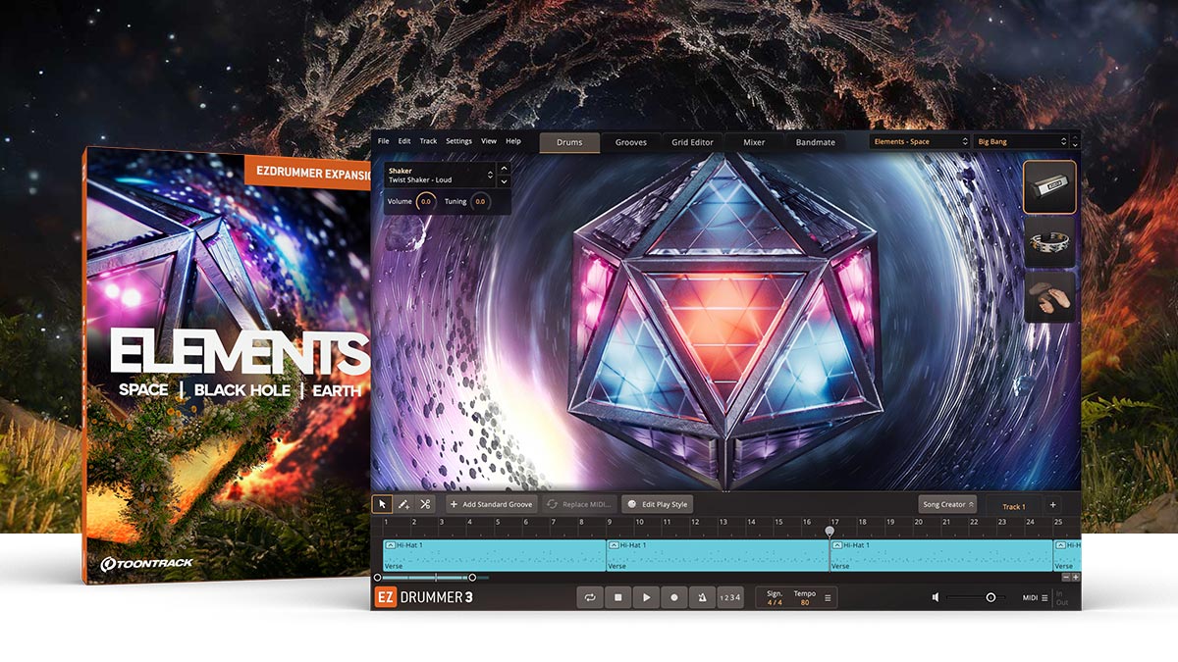Open the Shaker instrument dropdown
Viewport: 1178px width, 662px height.
(x=440, y=176)
